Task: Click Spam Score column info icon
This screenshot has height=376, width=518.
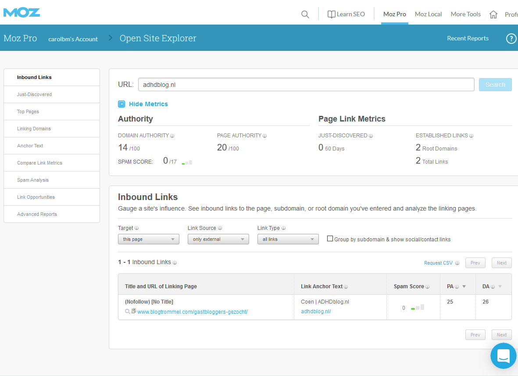Action: point(428,287)
